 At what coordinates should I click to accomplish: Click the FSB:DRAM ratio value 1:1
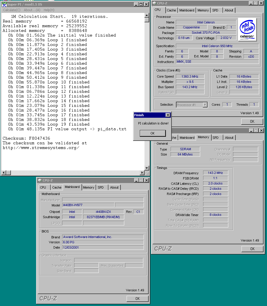click(x=215, y=178)
